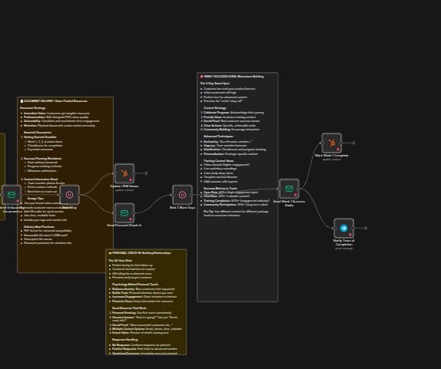Click the warning triangle on Notify Team node
This screenshot has height=369, width=441.
pos(350,234)
